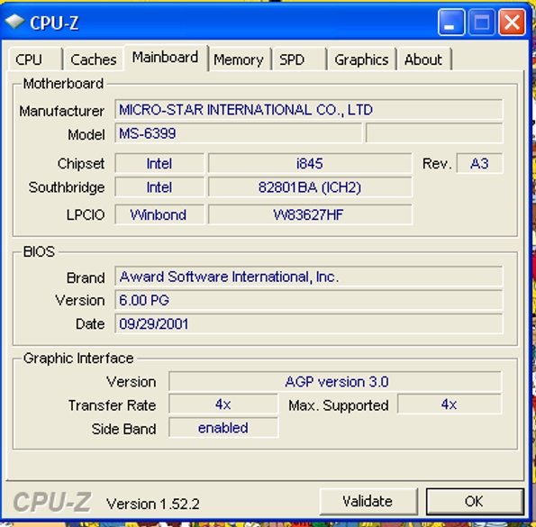Close the CPU-Z window
Viewport: 536px width, 527px height.
pos(512,23)
